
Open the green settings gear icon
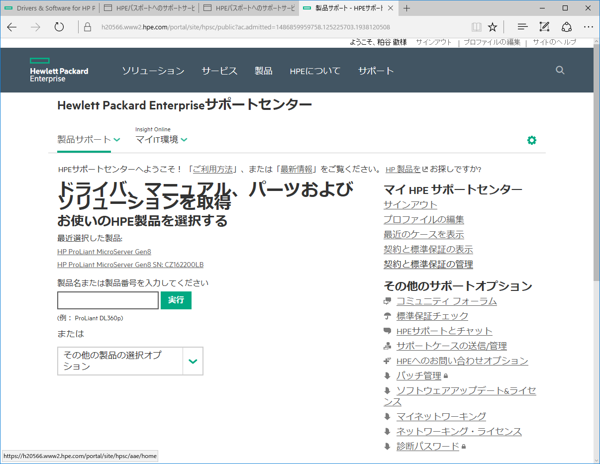click(532, 140)
